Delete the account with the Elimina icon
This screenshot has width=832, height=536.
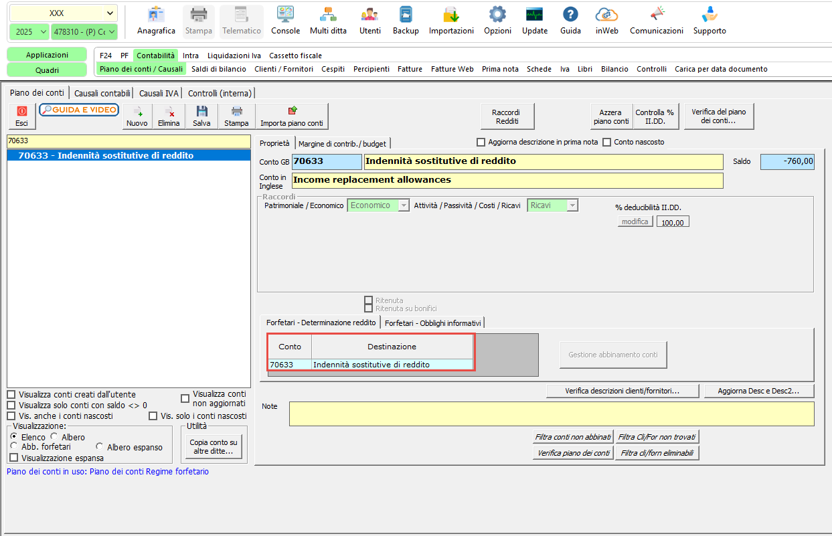click(169, 116)
